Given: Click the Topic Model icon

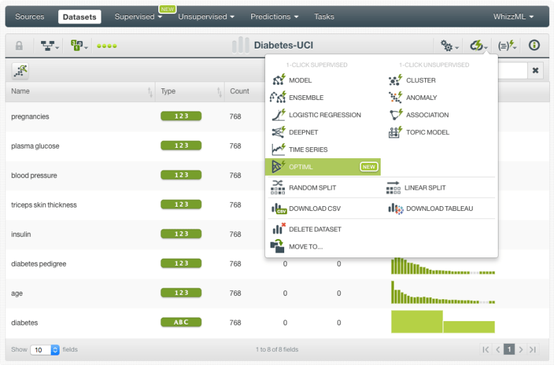Looking at the screenshot, I should tap(395, 131).
